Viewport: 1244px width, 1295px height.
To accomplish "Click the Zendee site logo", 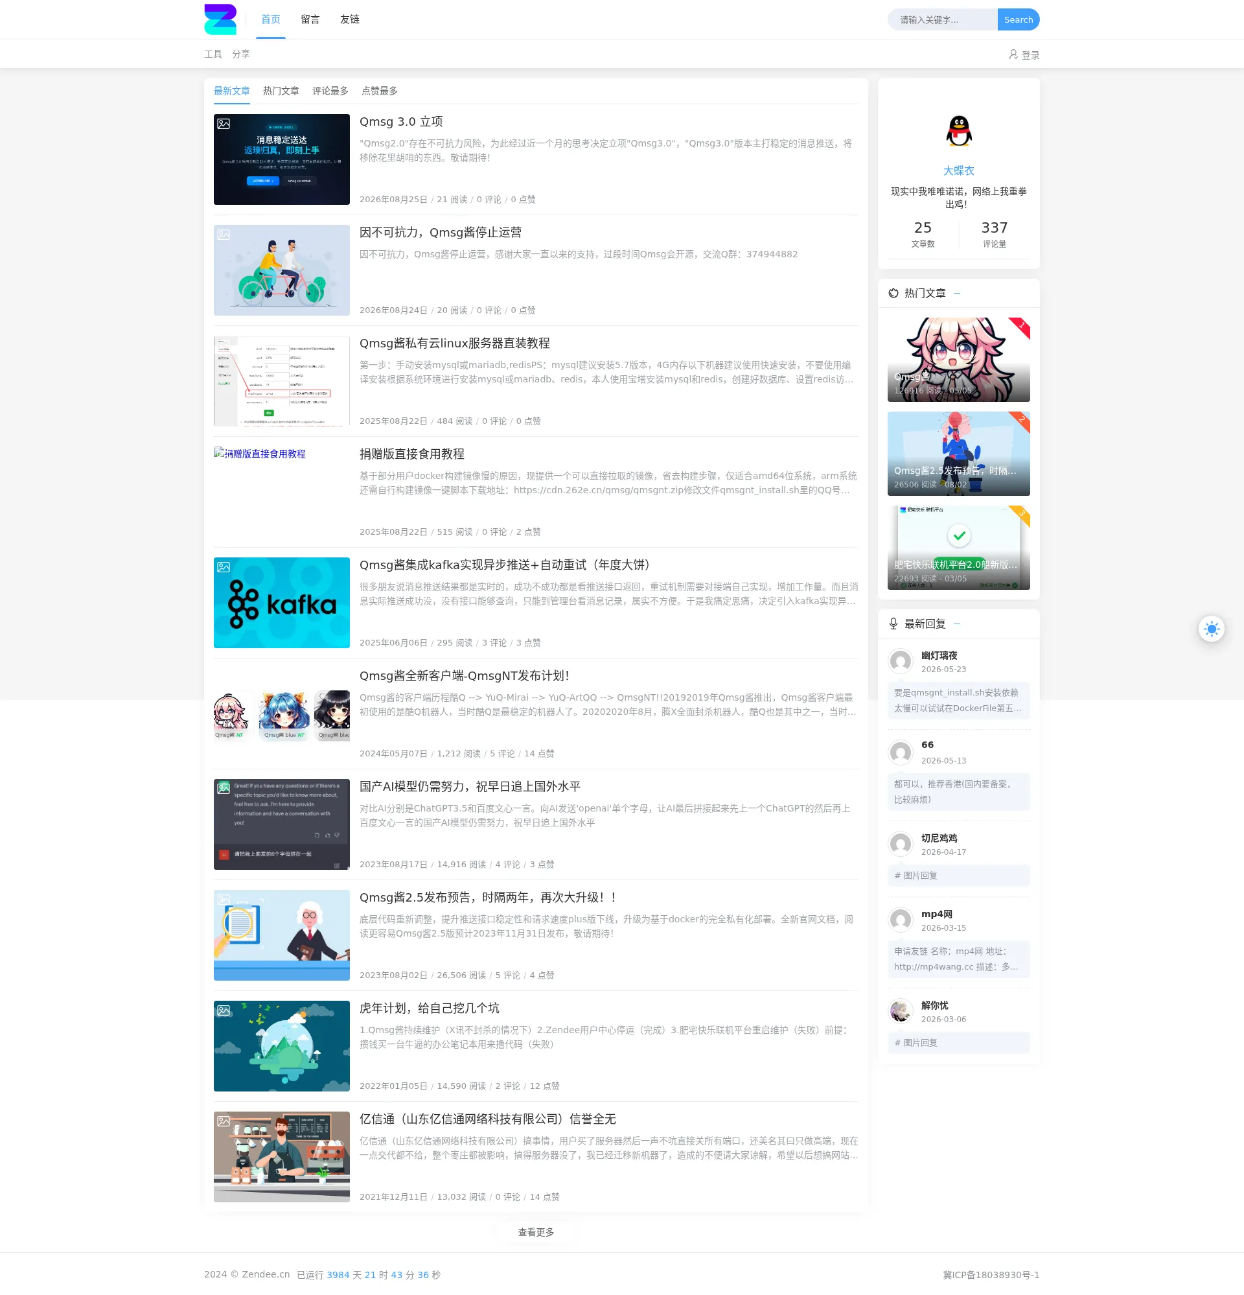I will pyautogui.click(x=220, y=19).
